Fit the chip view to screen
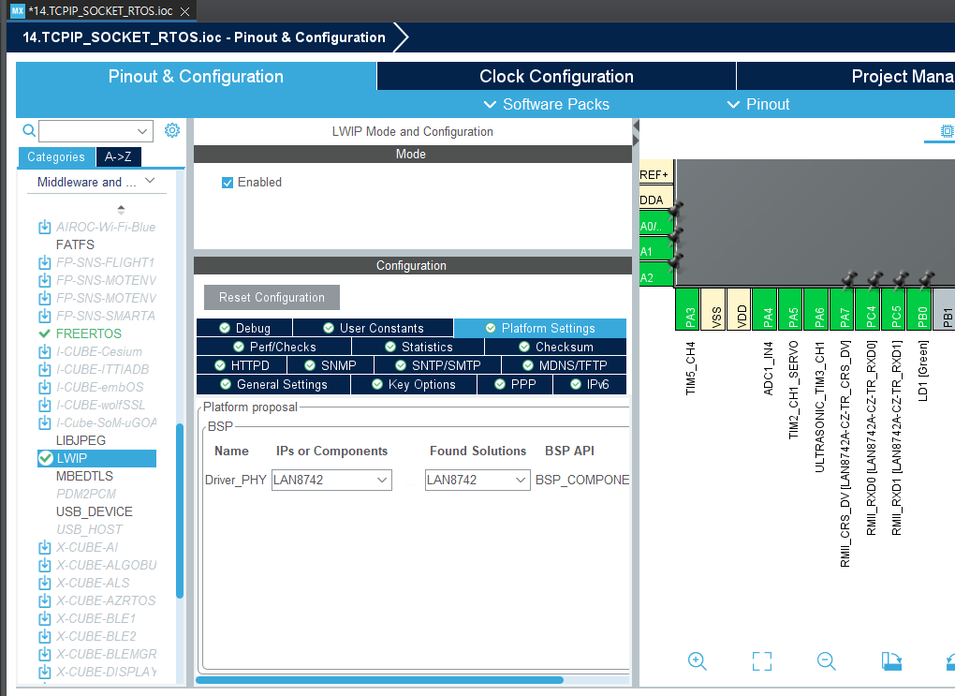This screenshot has height=696, width=955. click(762, 661)
